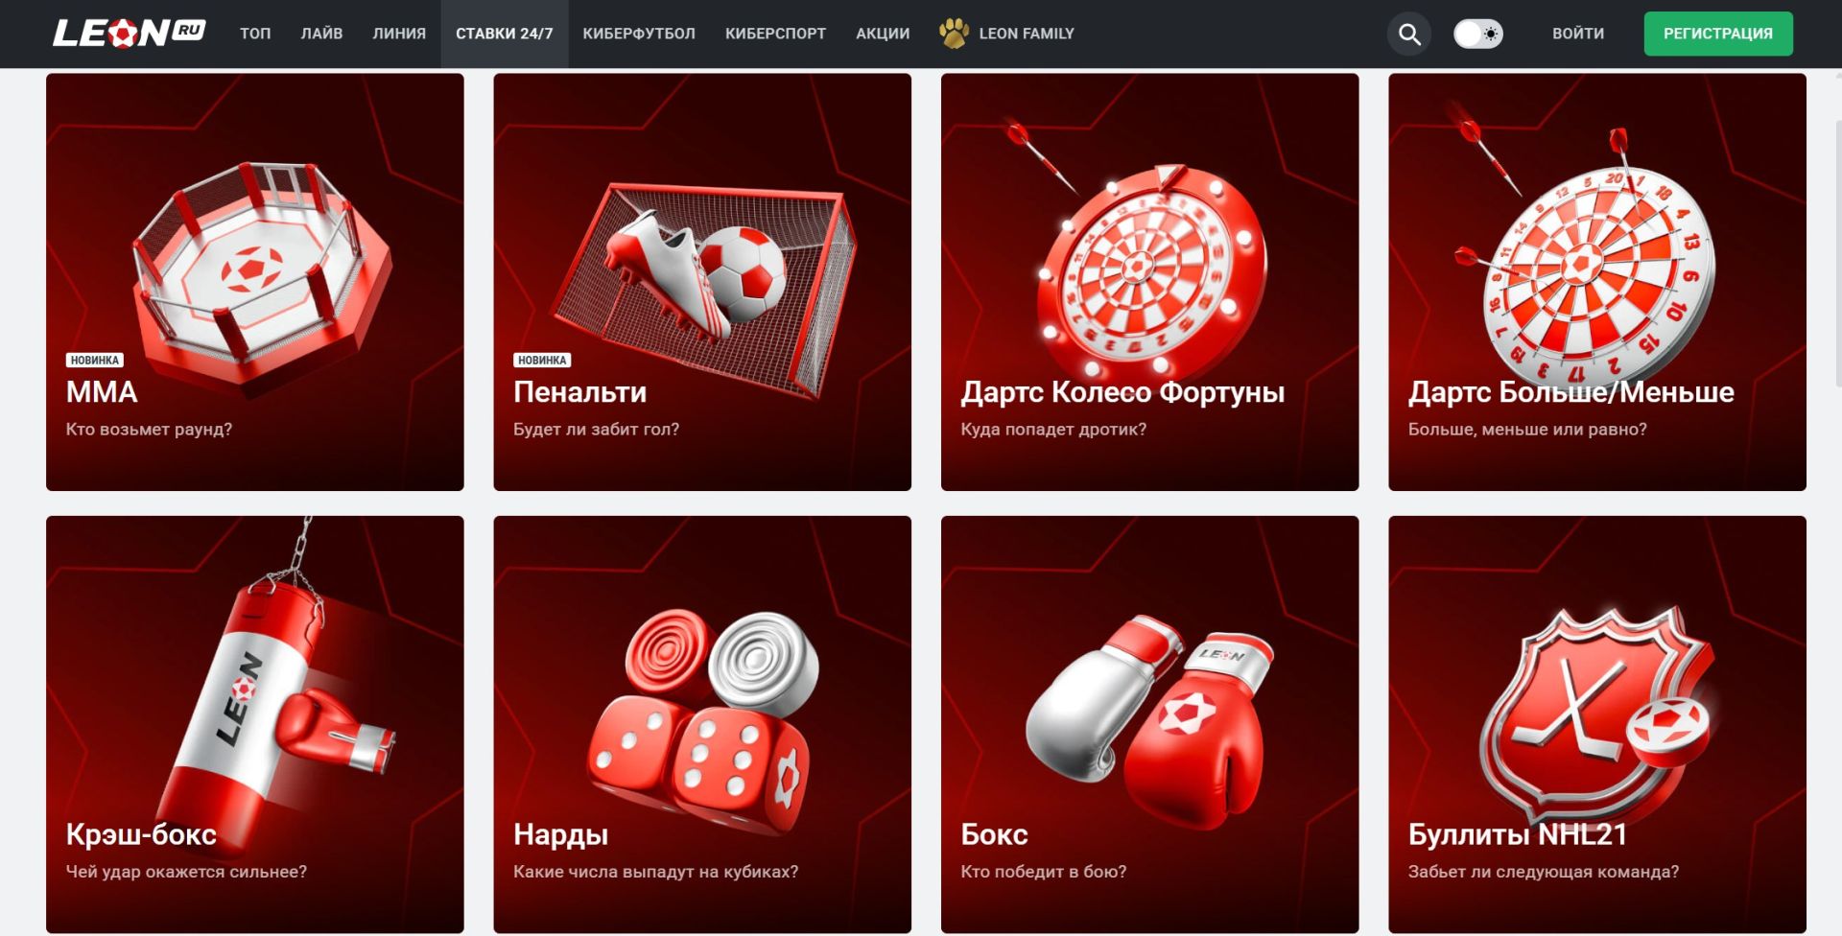The width and height of the screenshot is (1842, 936).
Task: Click the Leon Family paw icon
Action: [954, 34]
